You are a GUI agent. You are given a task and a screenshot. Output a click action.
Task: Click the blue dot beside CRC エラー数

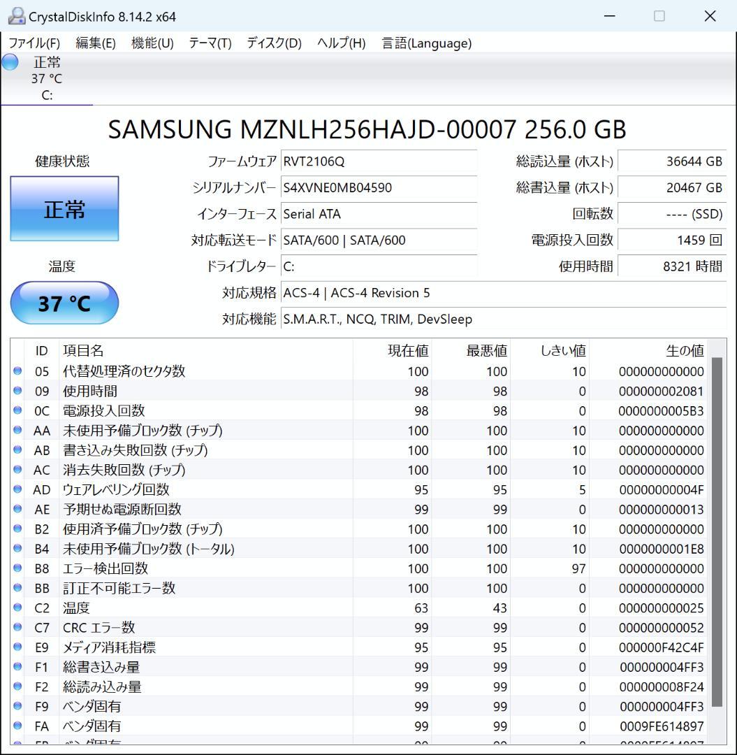(x=17, y=628)
